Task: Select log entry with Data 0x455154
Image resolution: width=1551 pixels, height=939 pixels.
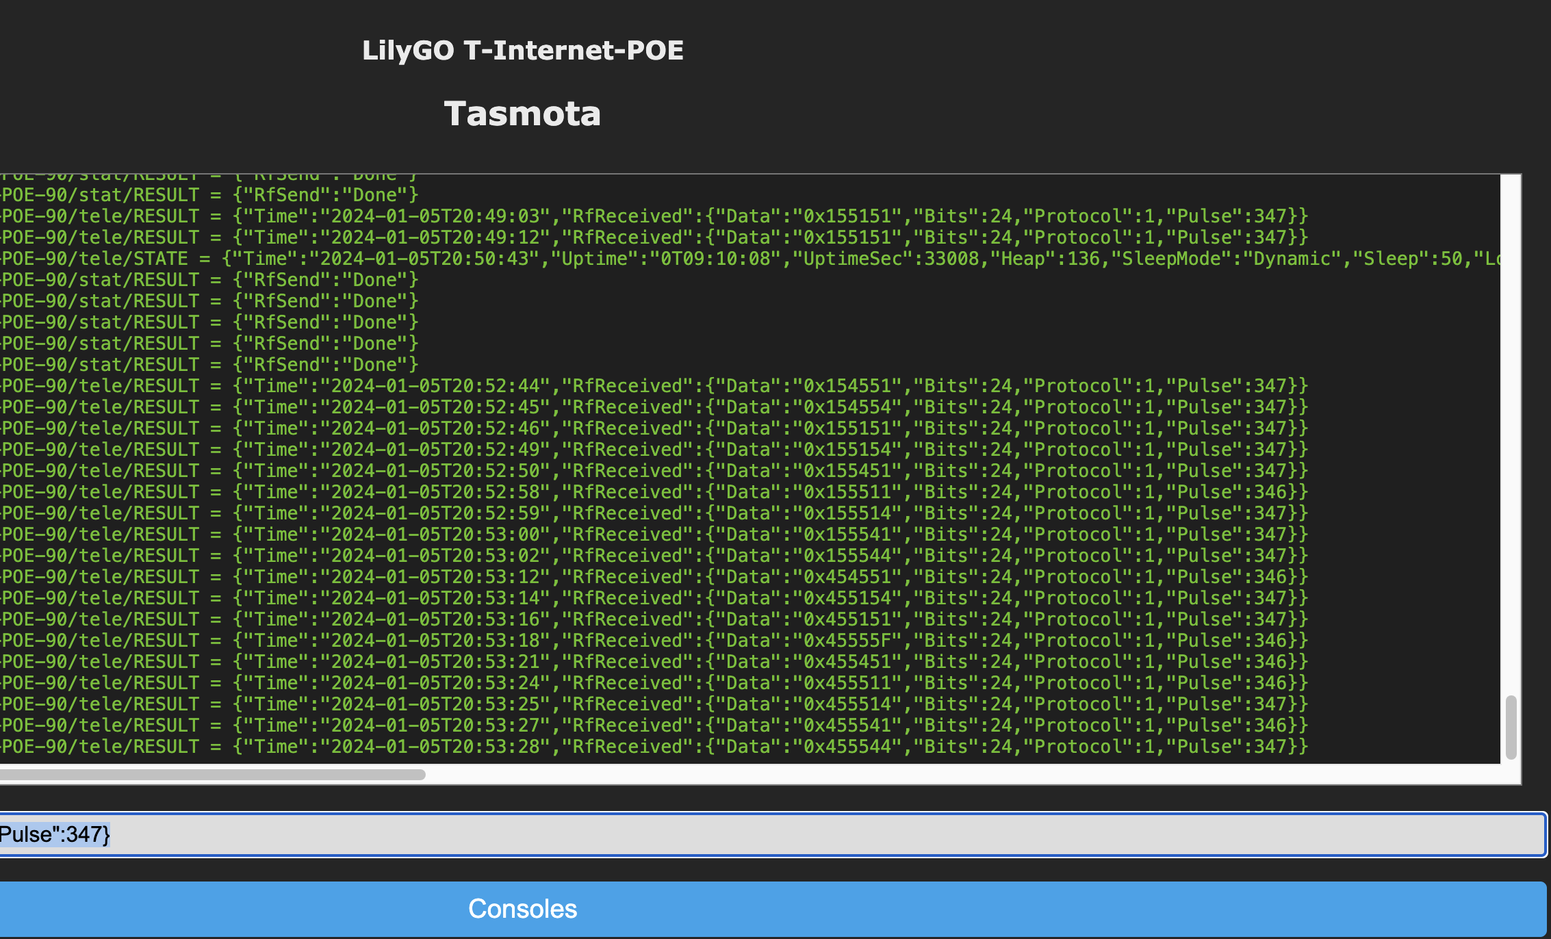Action: click(x=654, y=598)
